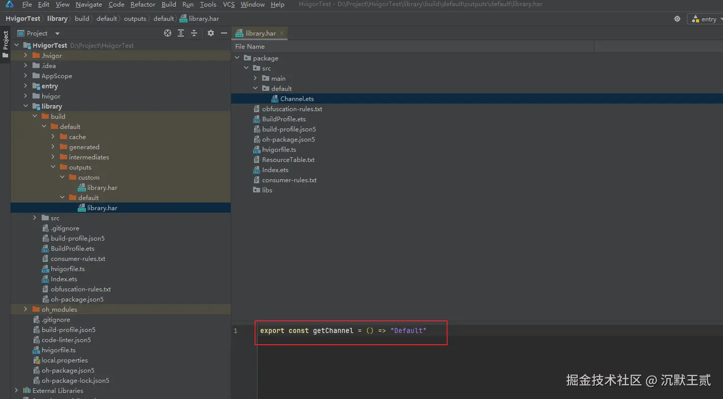Select Index.ets in the har viewer
The width and height of the screenshot is (723, 399).
point(275,170)
